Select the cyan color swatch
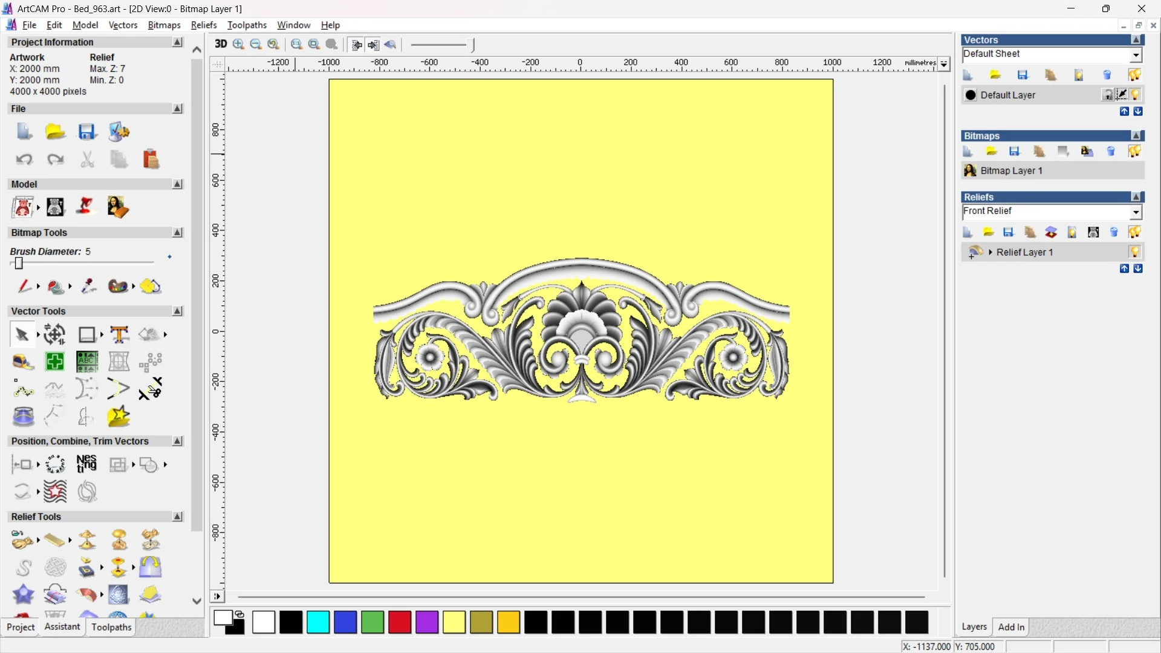1161x653 pixels. (318, 622)
